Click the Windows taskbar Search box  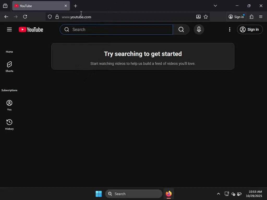134,194
